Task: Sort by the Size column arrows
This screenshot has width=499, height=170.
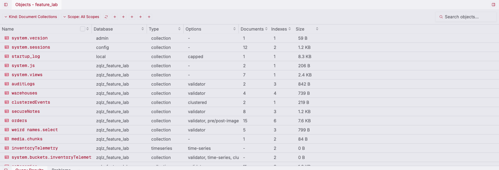Action: (317, 29)
